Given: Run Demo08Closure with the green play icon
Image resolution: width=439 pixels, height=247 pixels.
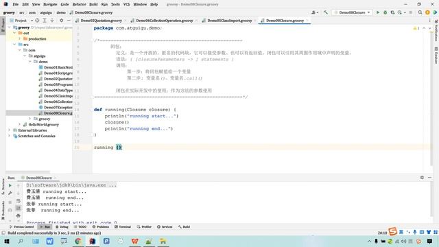Looking at the screenshot, I should [x=378, y=12].
